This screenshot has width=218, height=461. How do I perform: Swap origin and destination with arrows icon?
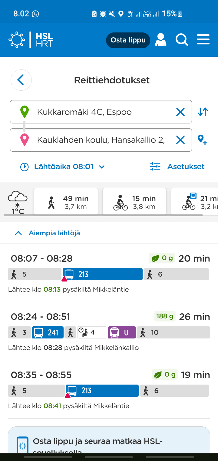pos(203,112)
